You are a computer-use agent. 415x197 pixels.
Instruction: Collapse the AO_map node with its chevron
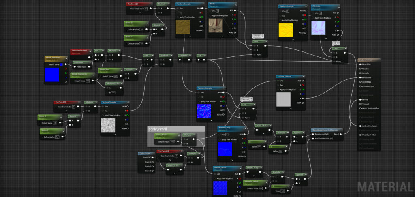click(x=338, y=6)
